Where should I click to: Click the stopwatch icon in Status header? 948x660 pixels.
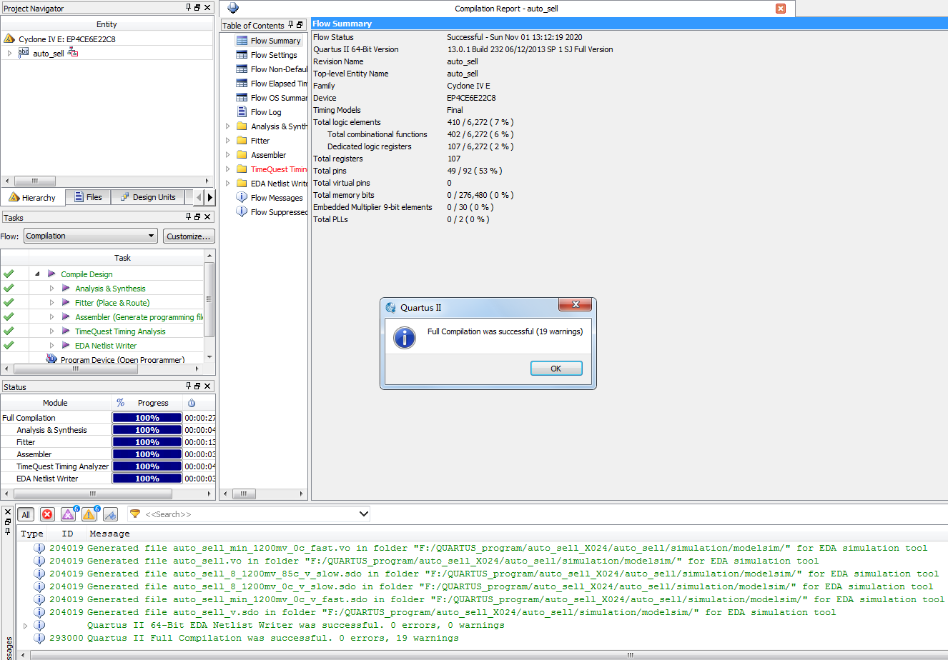click(x=192, y=403)
